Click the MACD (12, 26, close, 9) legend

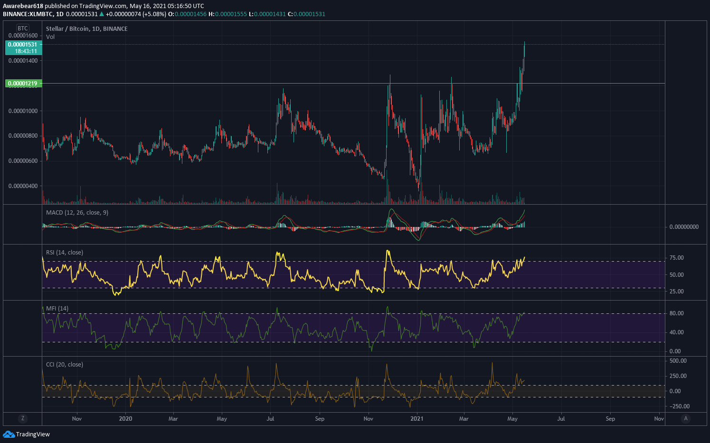(x=77, y=212)
